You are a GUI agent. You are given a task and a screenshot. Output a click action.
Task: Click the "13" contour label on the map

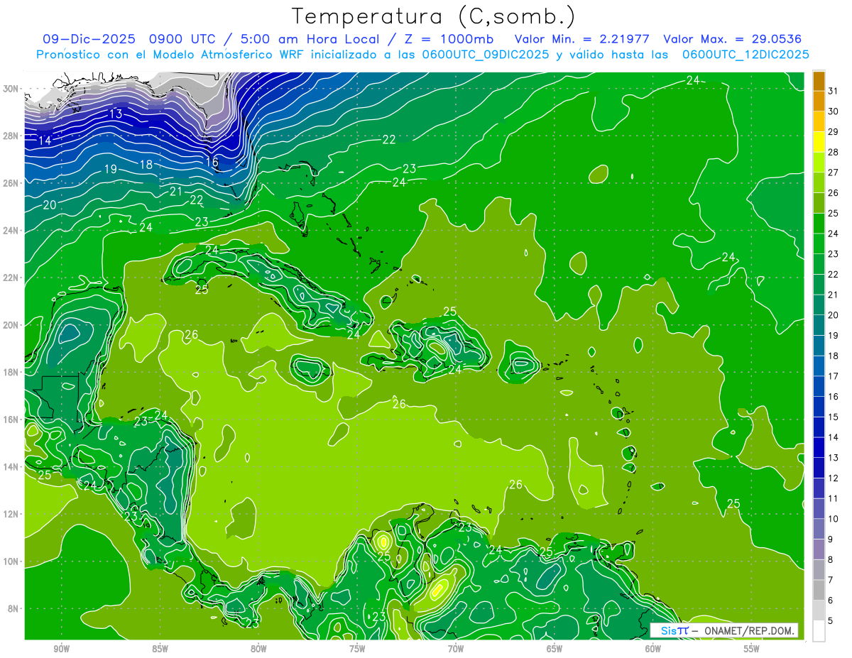coord(116,114)
